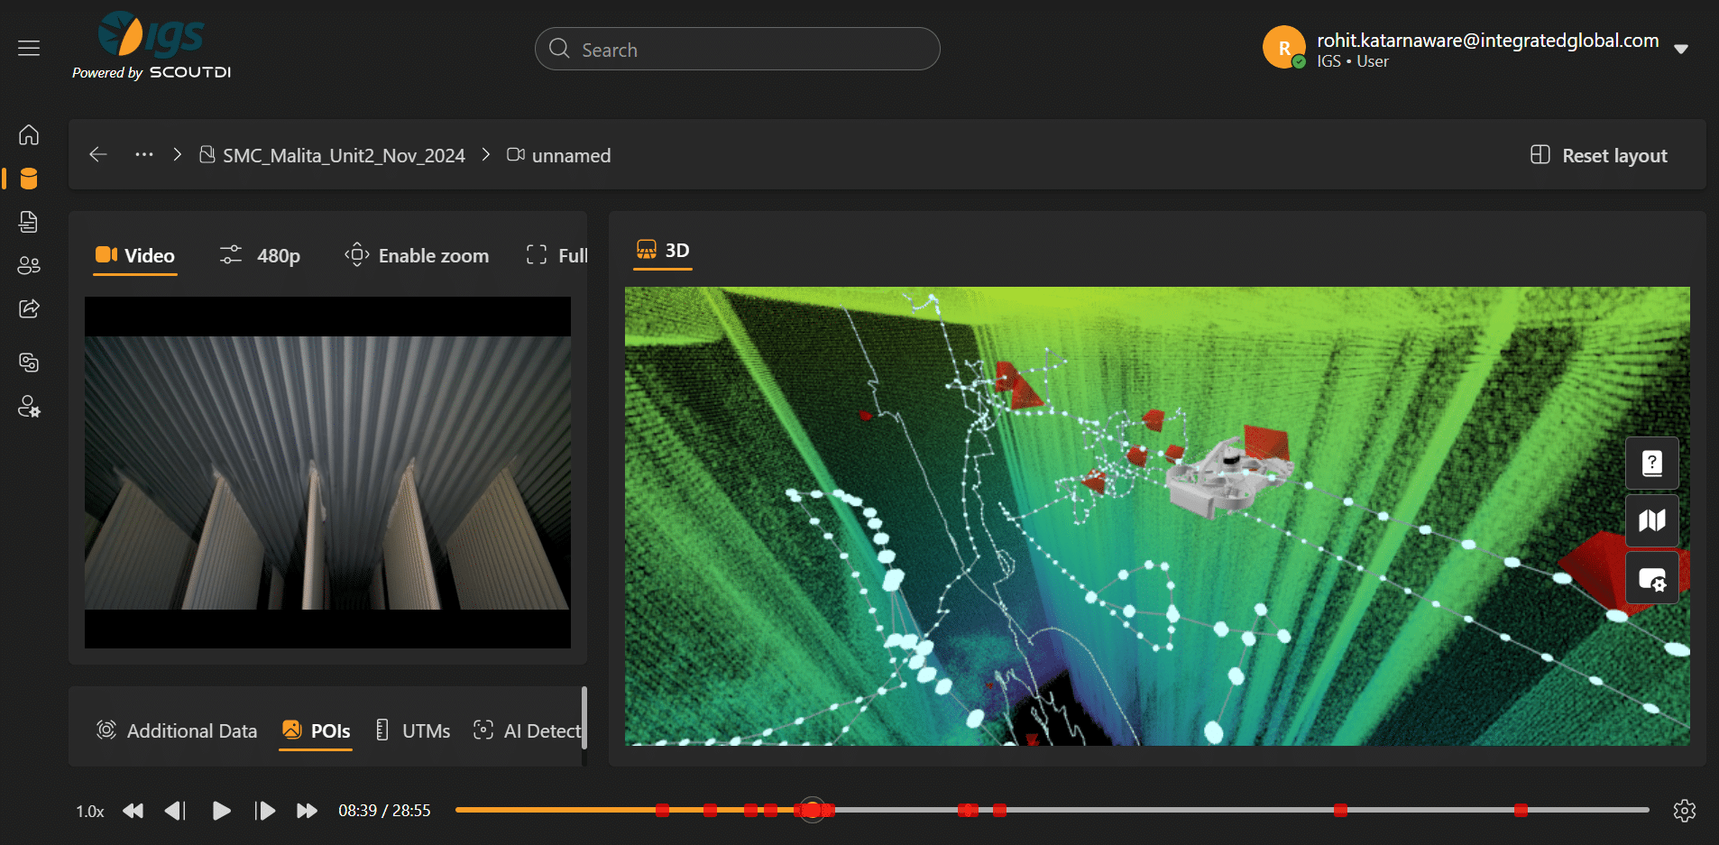The width and height of the screenshot is (1719, 845).
Task: Open the hamburger navigation menu
Action: point(29,48)
